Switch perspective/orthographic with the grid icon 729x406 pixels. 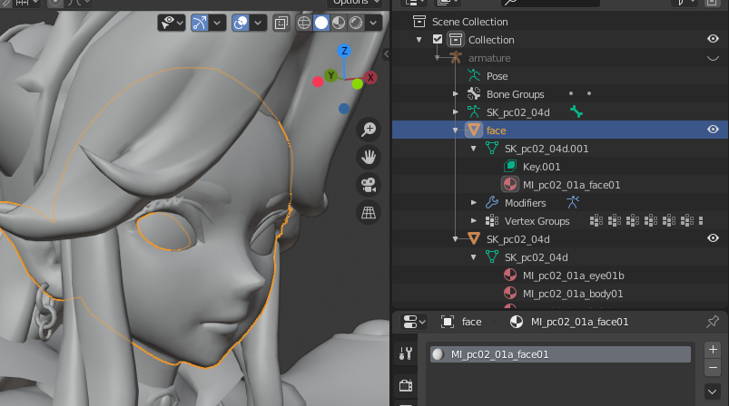click(369, 213)
